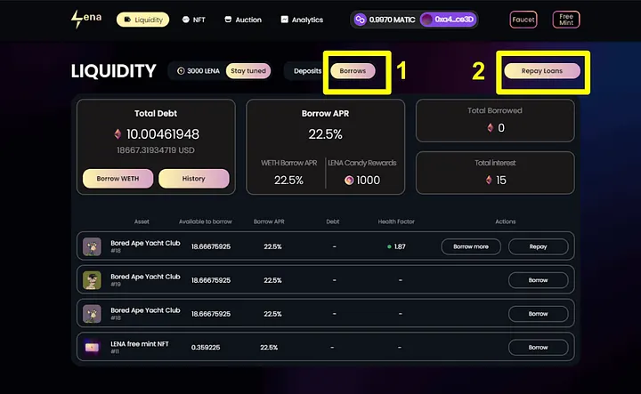Click the Repay Loans button
The width and height of the screenshot is (641, 394).
pyautogui.click(x=542, y=71)
